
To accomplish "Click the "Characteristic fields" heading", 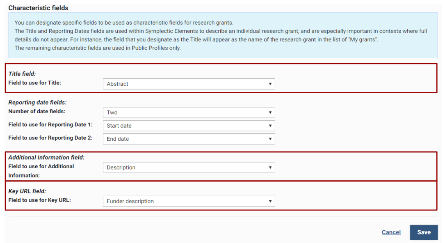I will click(x=39, y=8).
